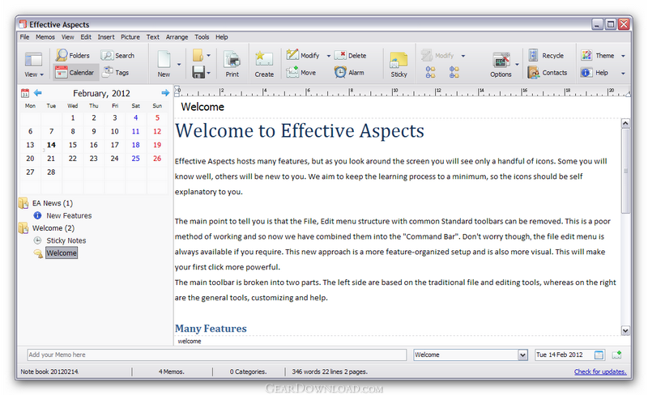Go to next month with right arrow
This screenshot has height=395, width=648.
click(x=165, y=92)
